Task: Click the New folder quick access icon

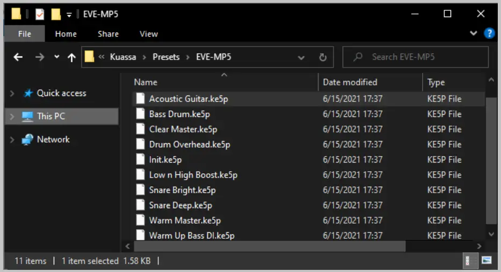Action: click(56, 14)
